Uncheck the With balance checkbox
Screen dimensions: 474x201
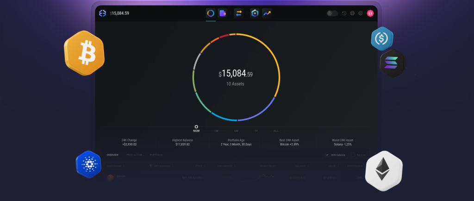pos(327,155)
